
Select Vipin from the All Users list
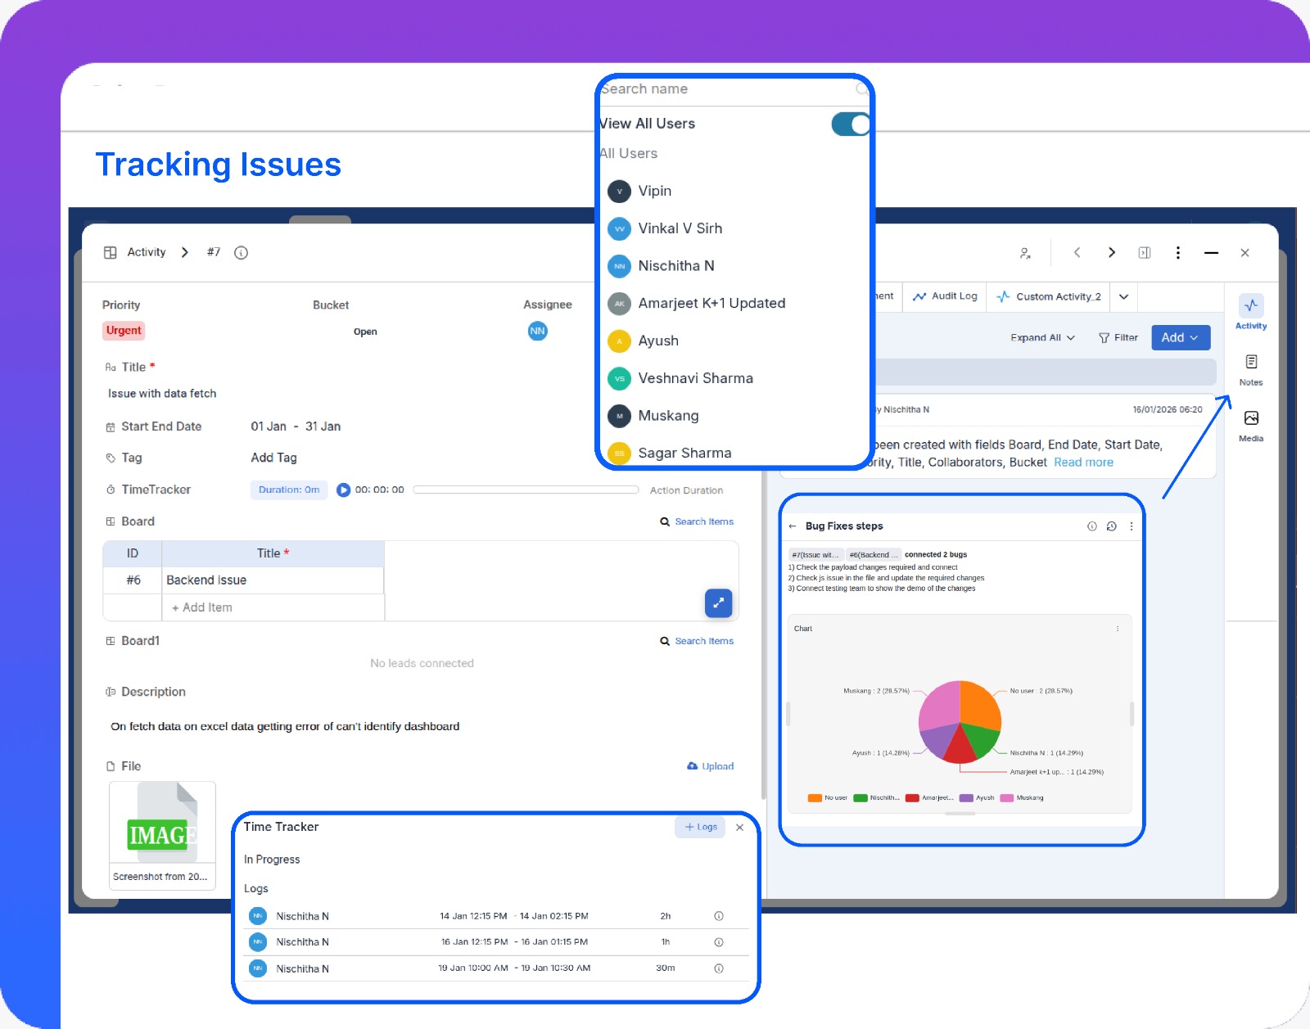pos(654,191)
